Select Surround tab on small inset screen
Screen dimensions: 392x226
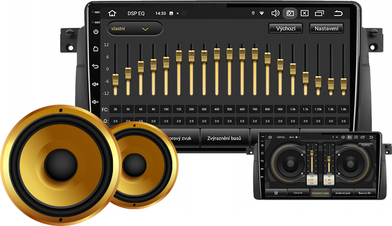(298, 193)
